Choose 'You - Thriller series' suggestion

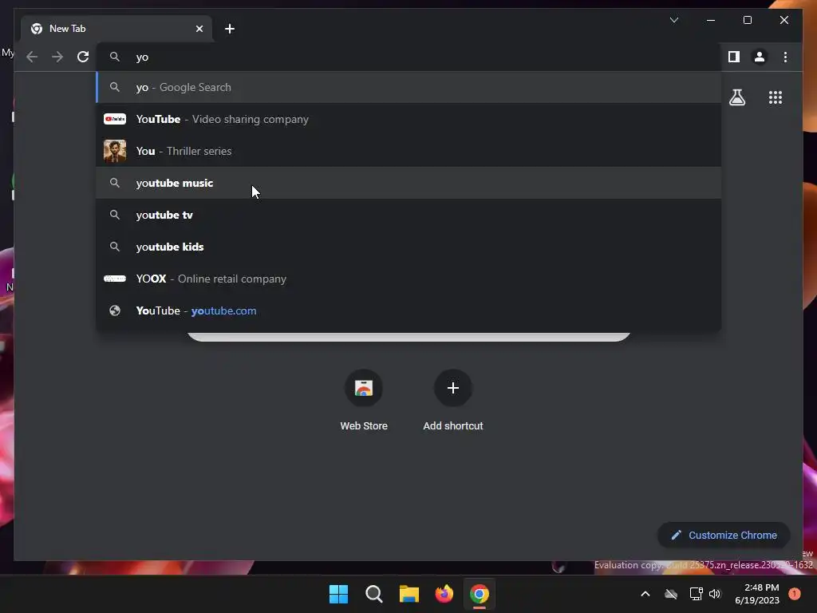(408, 151)
